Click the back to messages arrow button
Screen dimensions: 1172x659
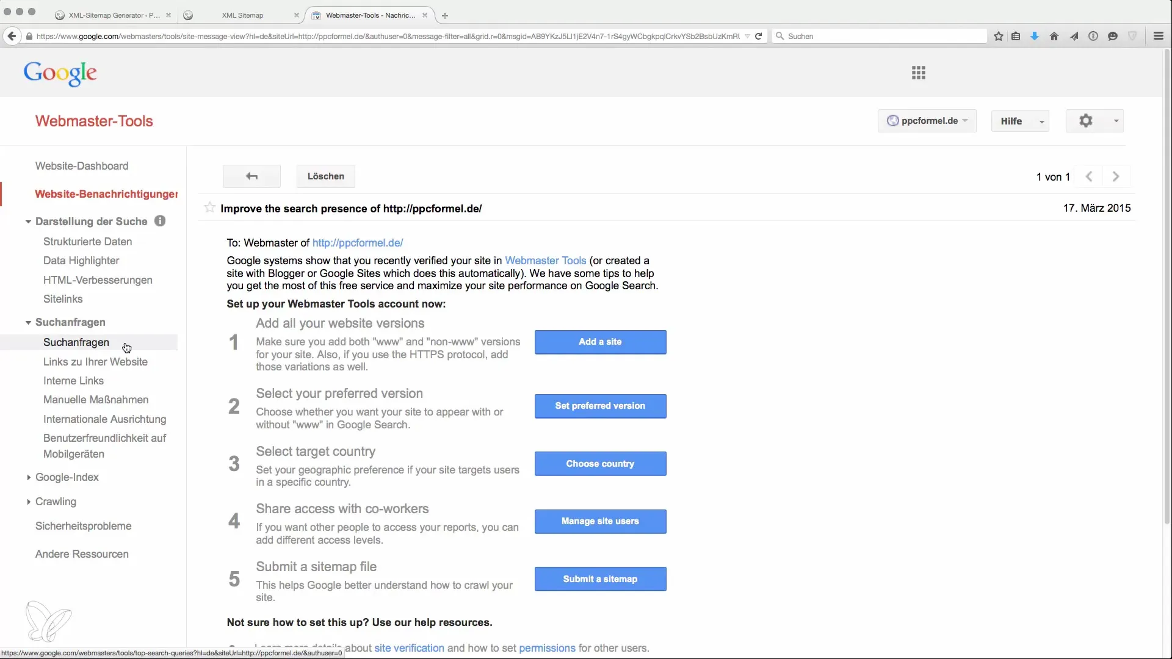tap(251, 176)
